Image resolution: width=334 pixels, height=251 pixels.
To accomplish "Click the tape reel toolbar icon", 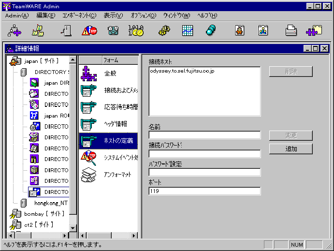I will [113, 30].
